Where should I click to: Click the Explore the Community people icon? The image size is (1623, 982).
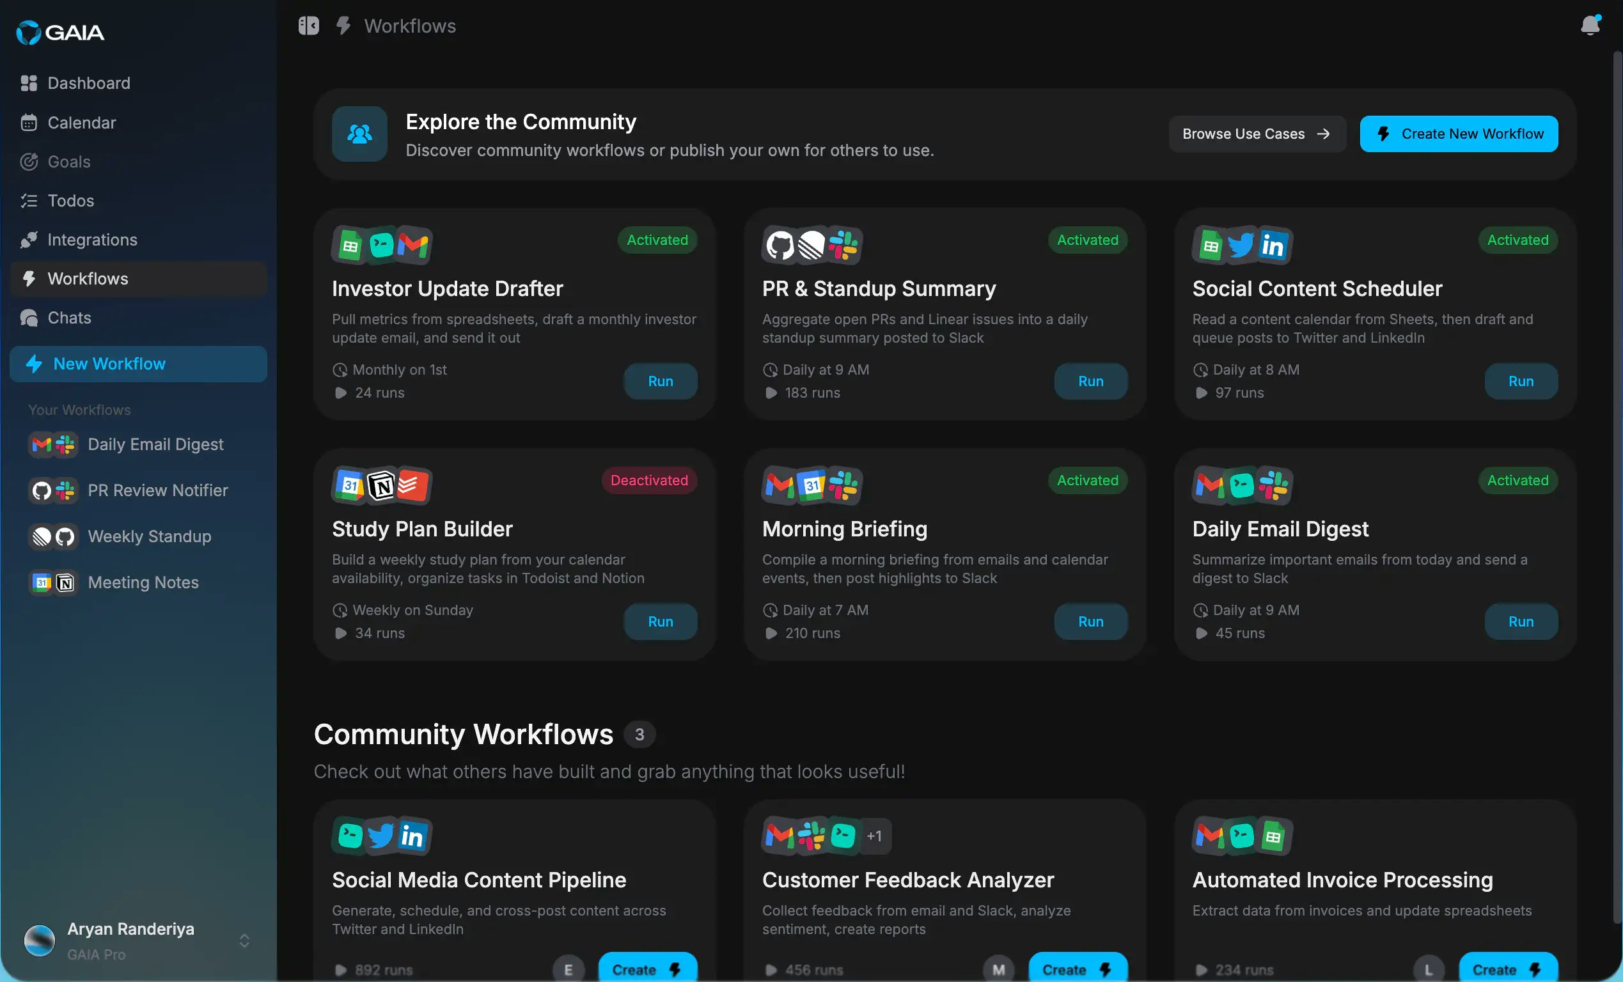[x=359, y=134]
